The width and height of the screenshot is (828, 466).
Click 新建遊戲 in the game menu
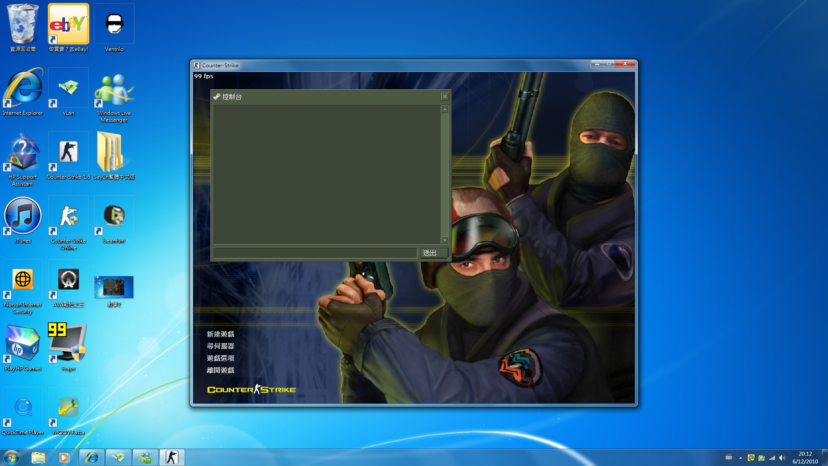pos(220,334)
